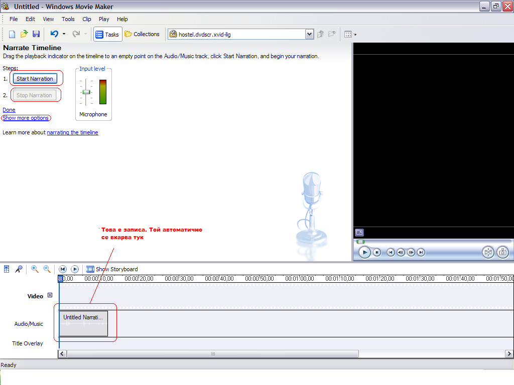Open the Play menu
Screen dimensions: 514x385
pyautogui.click(x=104, y=19)
